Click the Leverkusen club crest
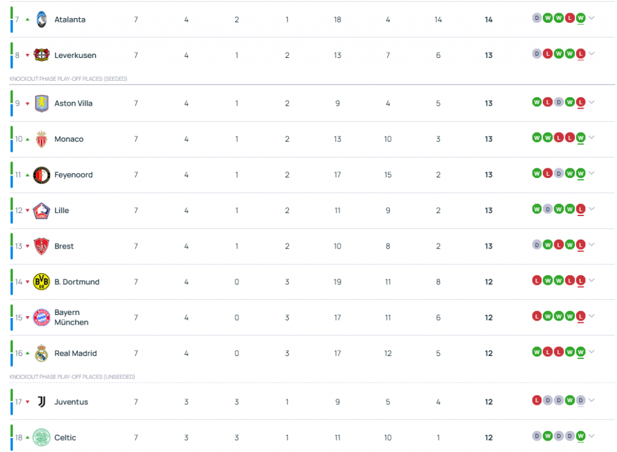 (42, 55)
